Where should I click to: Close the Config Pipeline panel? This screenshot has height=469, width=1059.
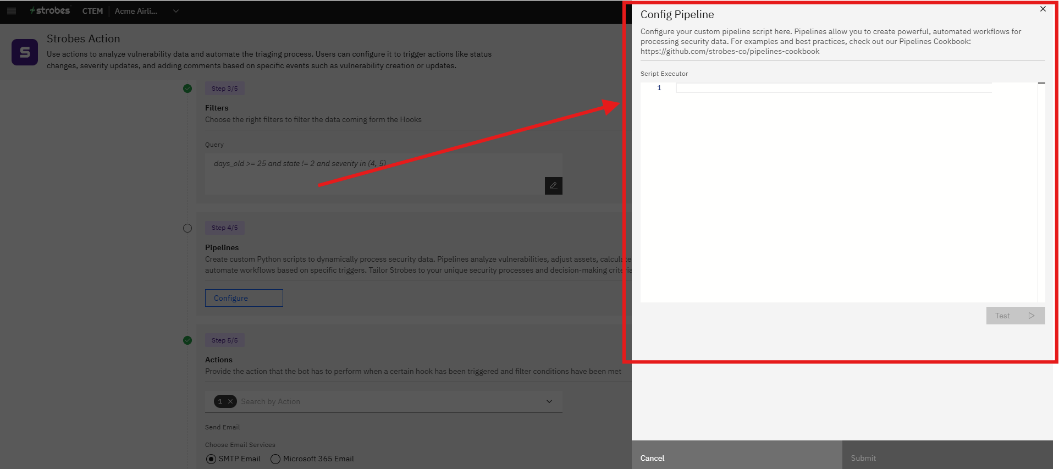click(1043, 9)
